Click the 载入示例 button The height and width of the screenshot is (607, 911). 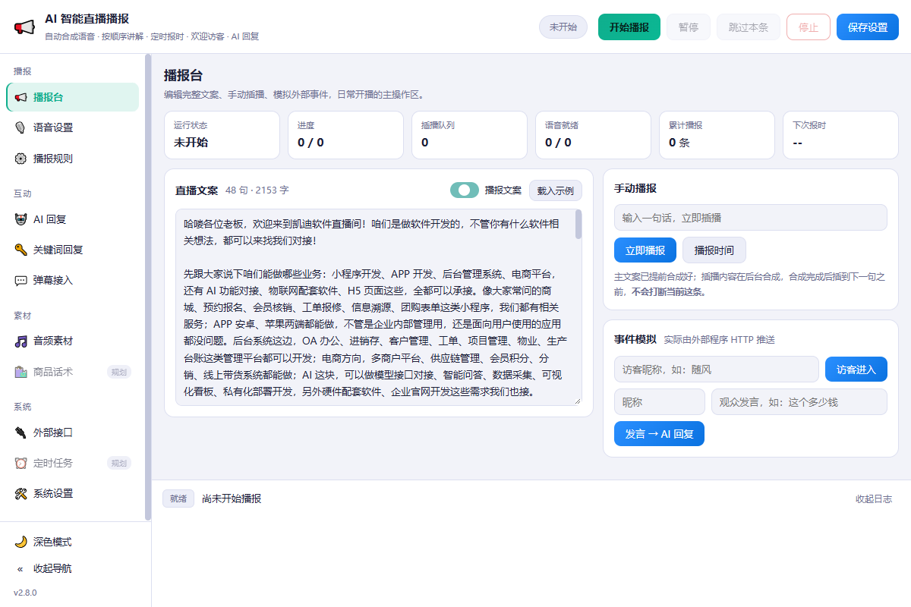556,190
